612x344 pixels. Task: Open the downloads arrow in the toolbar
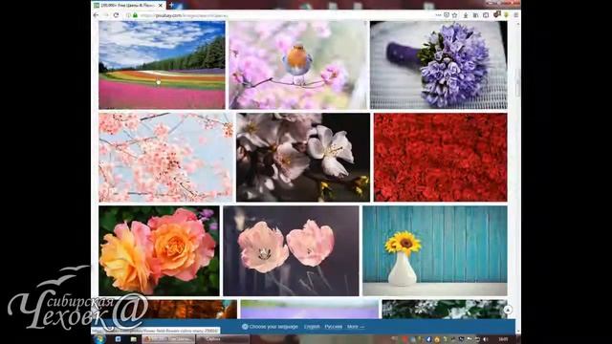point(466,15)
